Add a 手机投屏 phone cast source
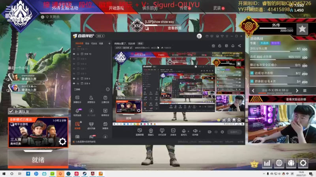Viewport: 316px width, 177px height. (x=162, y=132)
